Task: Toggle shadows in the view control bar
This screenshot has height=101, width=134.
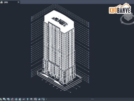Action: point(4,99)
